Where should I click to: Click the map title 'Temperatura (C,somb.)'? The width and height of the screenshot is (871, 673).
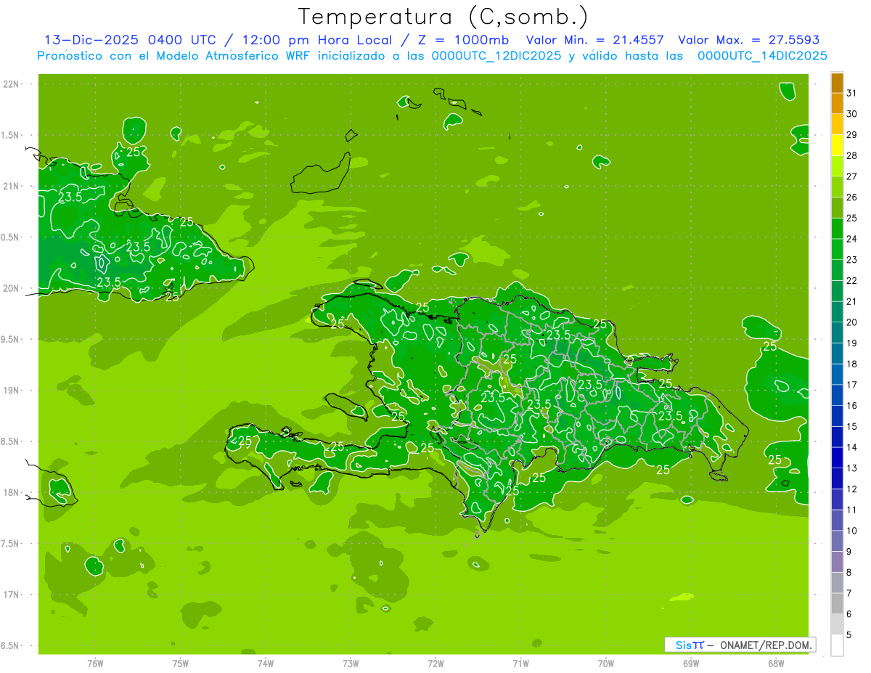pyautogui.click(x=443, y=17)
